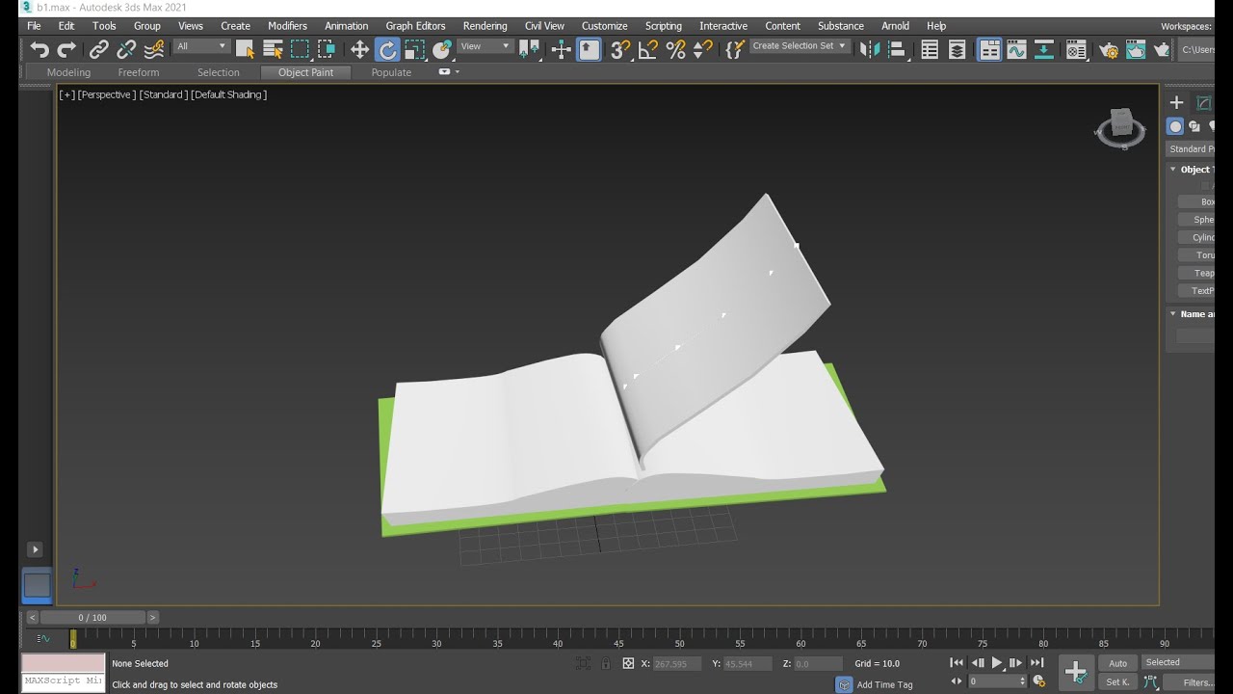Activate the Select and Scale tool
1233x694 pixels.
tap(415, 49)
